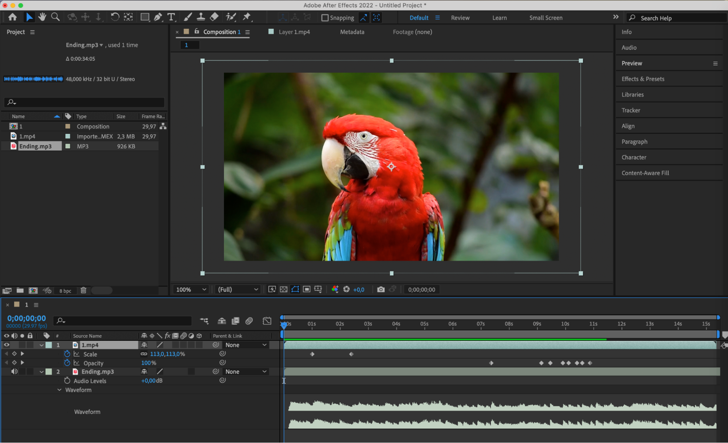Image resolution: width=728 pixels, height=443 pixels.
Task: Select the Puppet Pin tool
Action: [247, 17]
